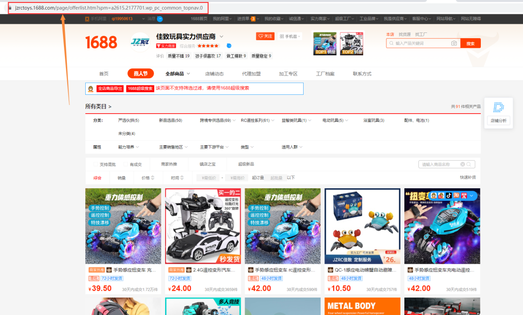Follow the store with the 关注 button
Viewport: 523px width, 315px height.
265,36
